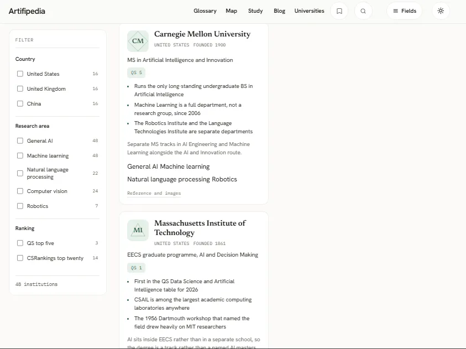Screen dimensions: 466x349
Task: Enable the Machine learning research filter
Action: point(20,155)
